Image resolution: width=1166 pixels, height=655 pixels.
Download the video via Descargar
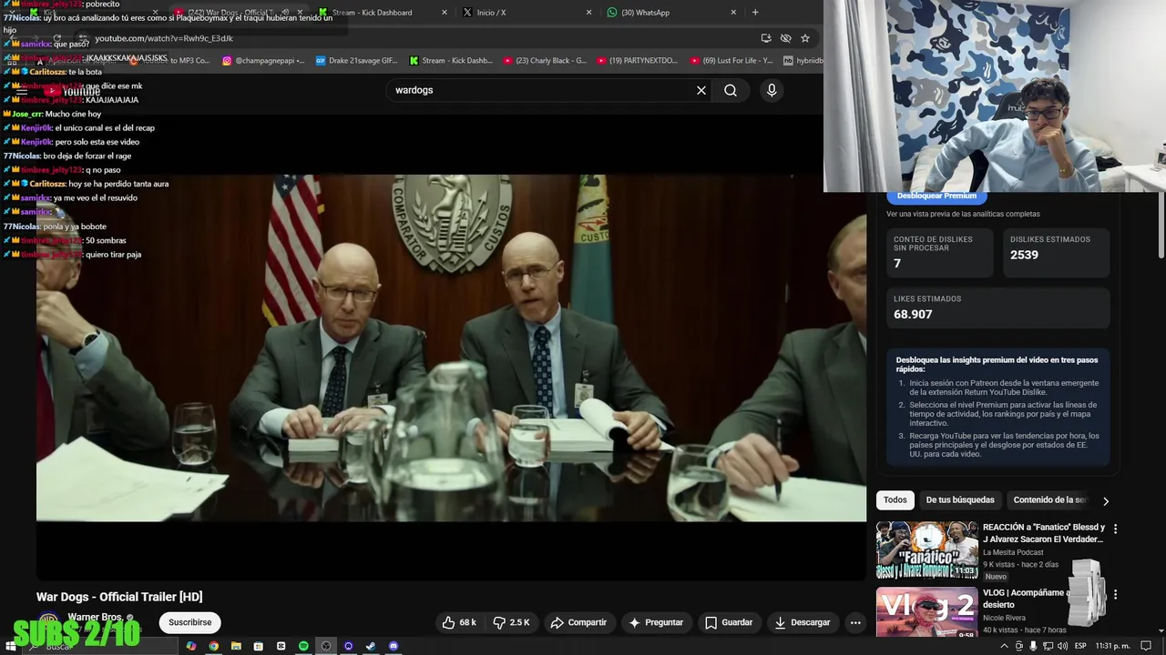pyautogui.click(x=803, y=622)
